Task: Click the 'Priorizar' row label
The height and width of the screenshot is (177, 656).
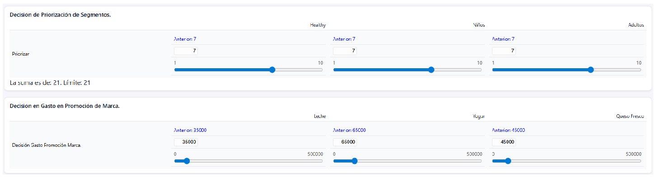Action: (20, 54)
